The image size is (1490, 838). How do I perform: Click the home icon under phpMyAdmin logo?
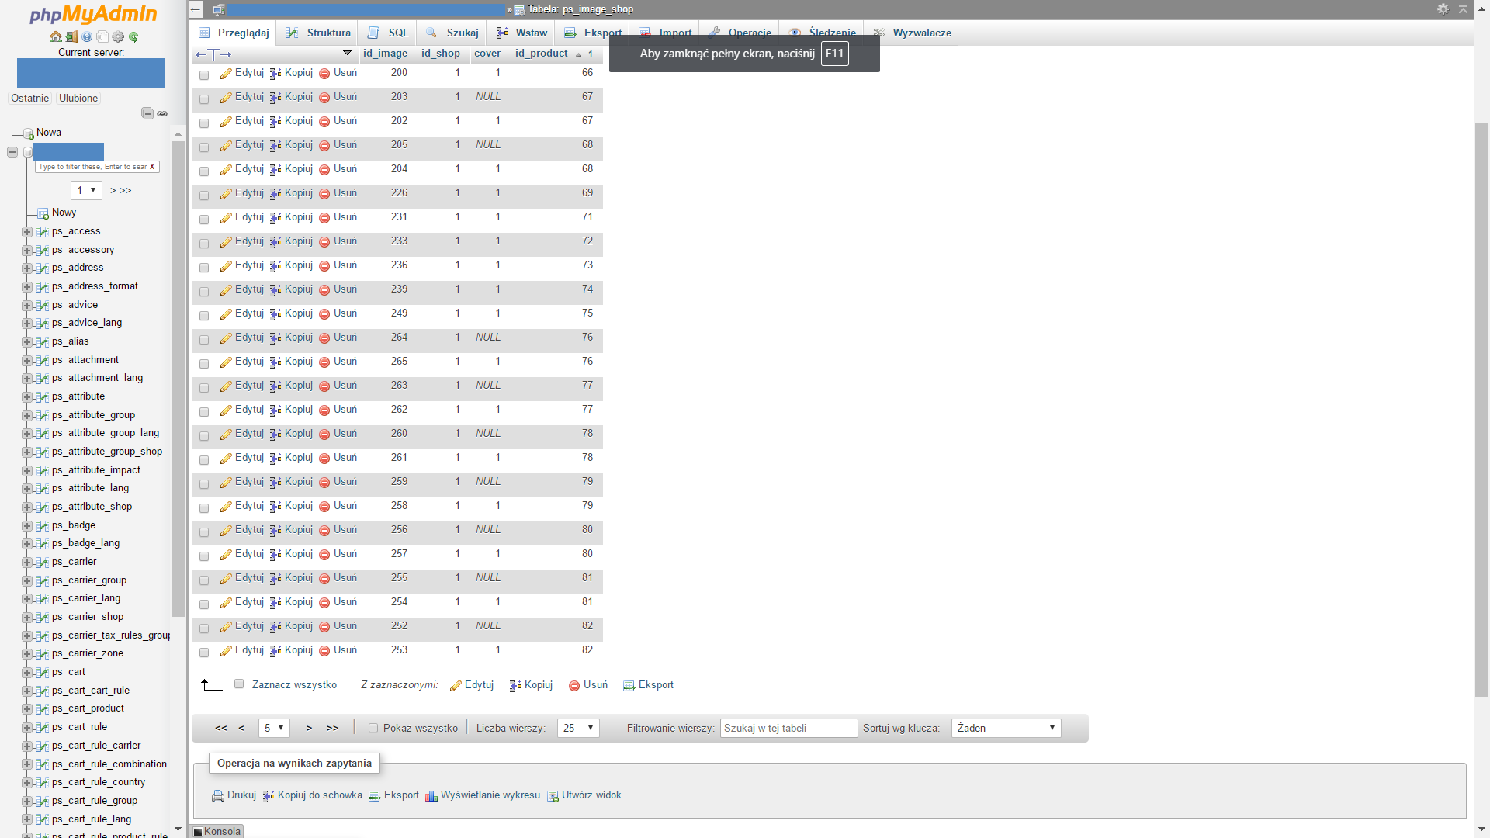point(55,36)
